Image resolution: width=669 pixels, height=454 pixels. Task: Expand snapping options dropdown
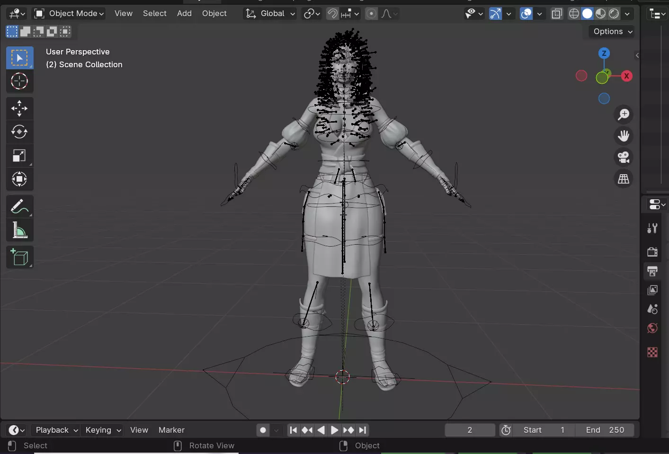click(x=350, y=13)
